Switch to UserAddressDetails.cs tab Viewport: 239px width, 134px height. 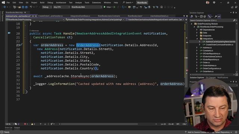pyautogui.click(x=159, y=16)
